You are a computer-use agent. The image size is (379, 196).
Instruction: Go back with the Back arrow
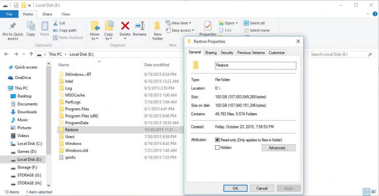click(6, 54)
